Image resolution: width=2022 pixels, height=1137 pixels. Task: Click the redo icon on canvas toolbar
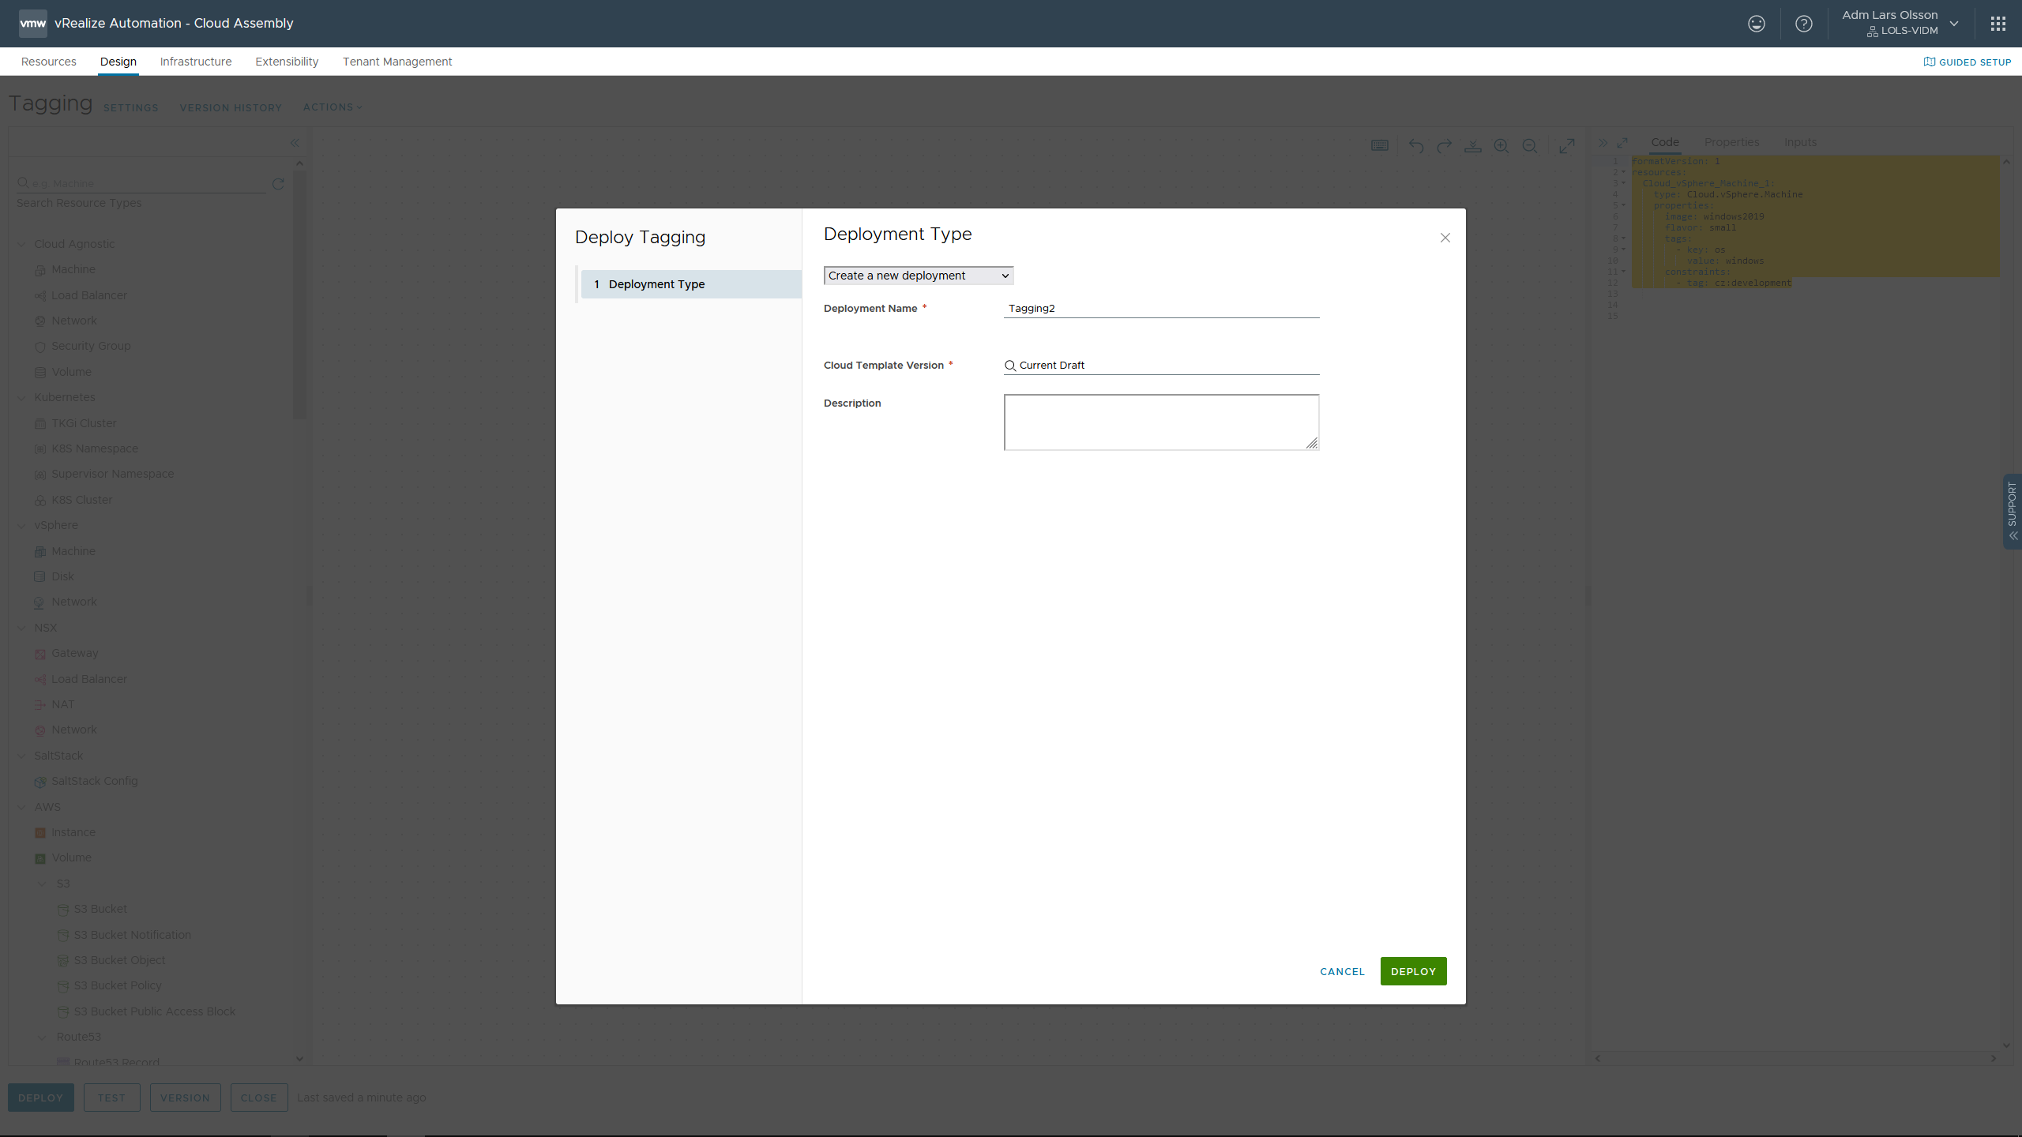[x=1444, y=146]
